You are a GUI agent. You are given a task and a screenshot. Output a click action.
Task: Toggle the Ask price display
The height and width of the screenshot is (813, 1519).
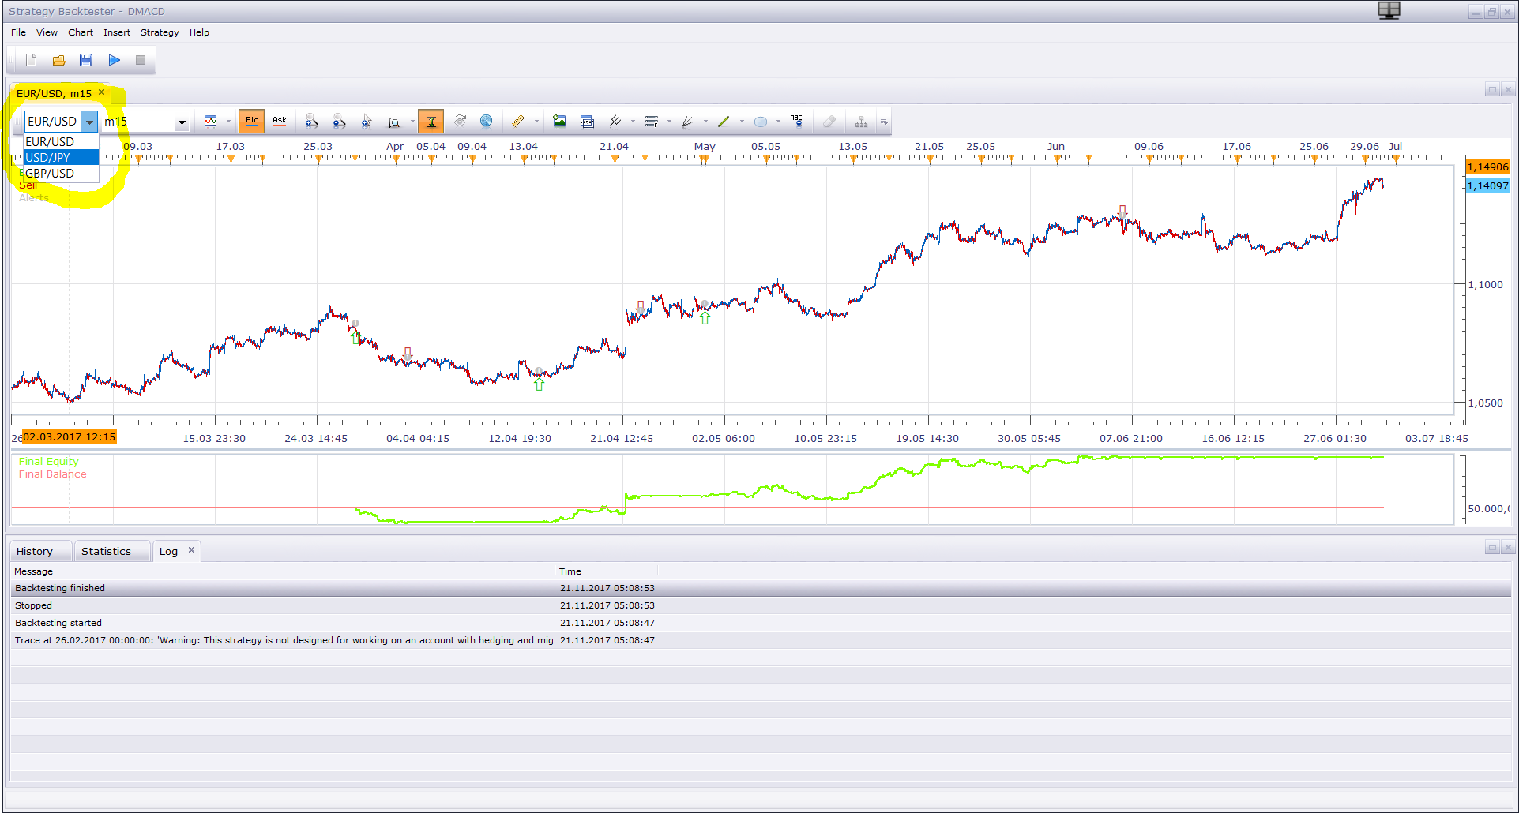[x=280, y=122]
